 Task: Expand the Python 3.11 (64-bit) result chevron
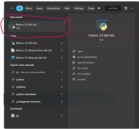click(62, 43)
